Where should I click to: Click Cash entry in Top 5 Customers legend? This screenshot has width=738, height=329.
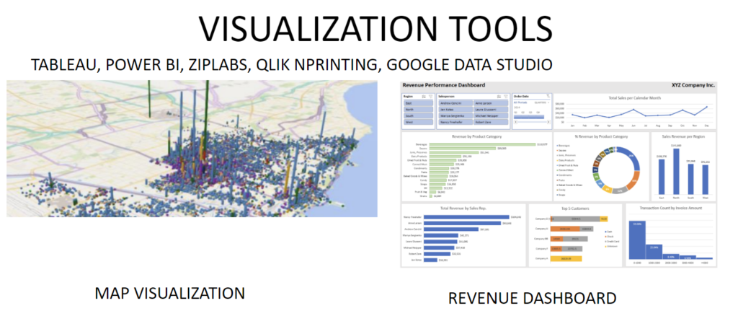[x=610, y=232]
